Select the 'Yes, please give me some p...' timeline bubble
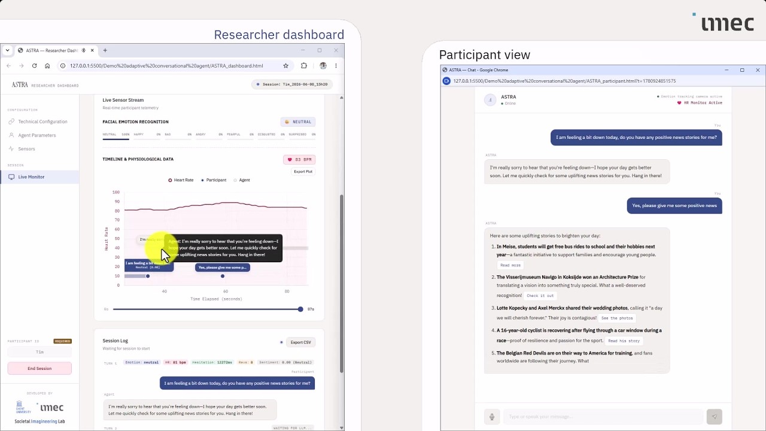This screenshot has width=766, height=431. (x=223, y=268)
